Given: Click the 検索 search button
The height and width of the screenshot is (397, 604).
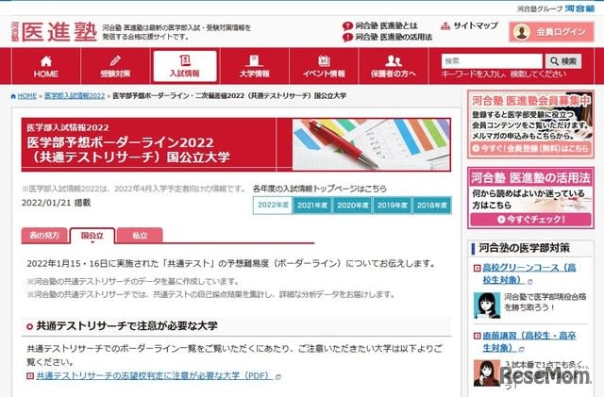Looking at the screenshot, I should click(563, 61).
